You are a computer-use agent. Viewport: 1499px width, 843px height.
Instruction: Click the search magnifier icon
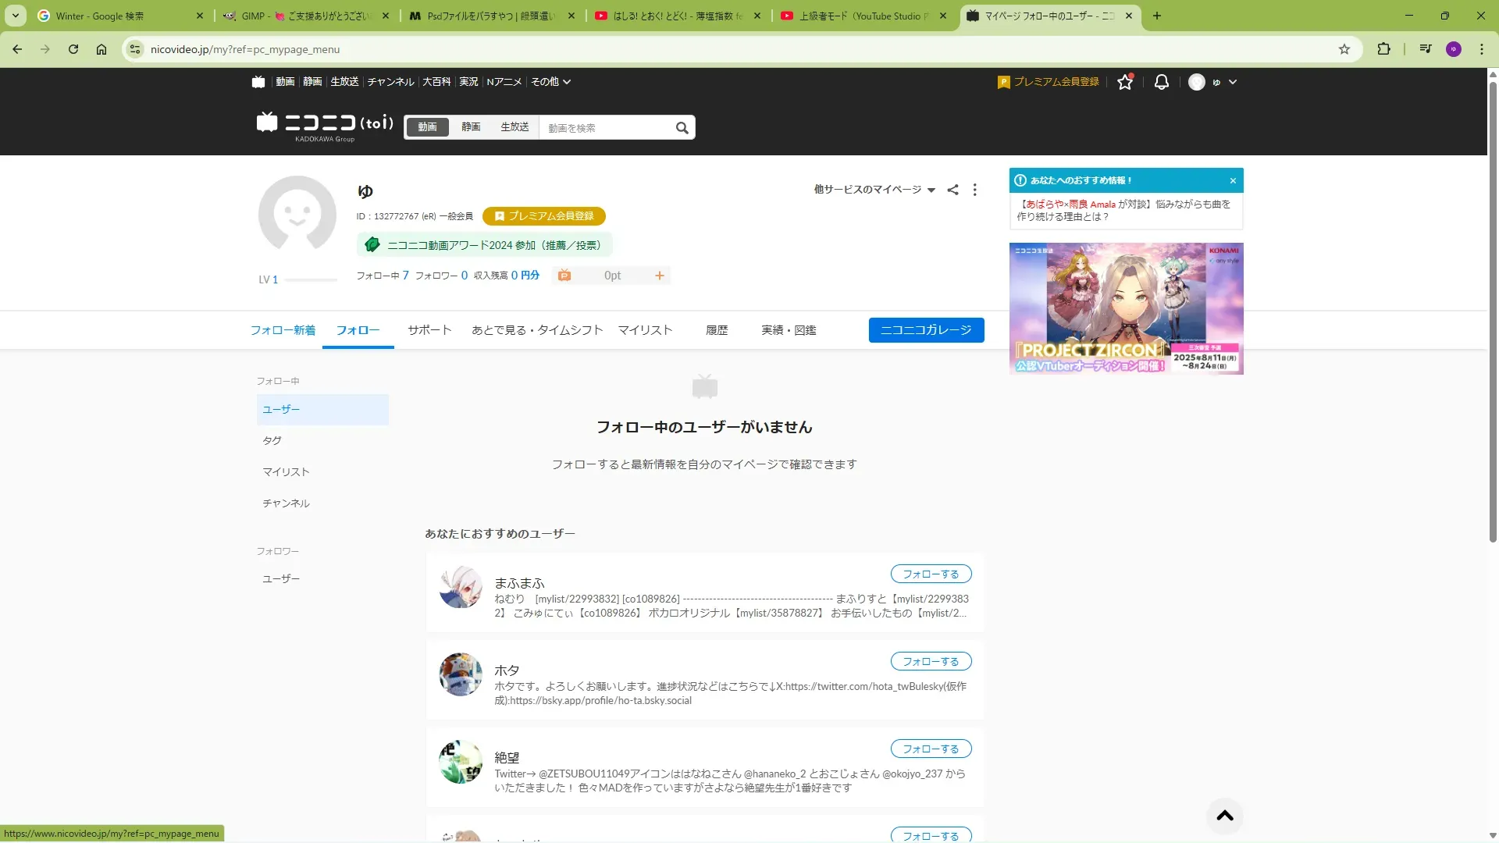pyautogui.click(x=682, y=128)
